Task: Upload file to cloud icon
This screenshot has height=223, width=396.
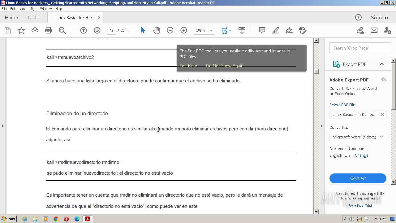Action: pyautogui.click(x=35, y=30)
